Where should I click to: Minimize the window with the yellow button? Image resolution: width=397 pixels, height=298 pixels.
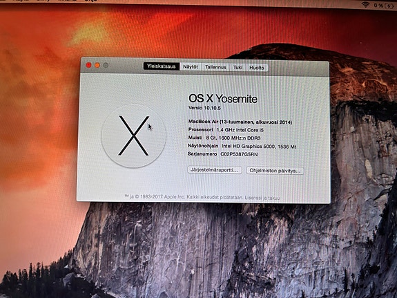[x=97, y=66]
